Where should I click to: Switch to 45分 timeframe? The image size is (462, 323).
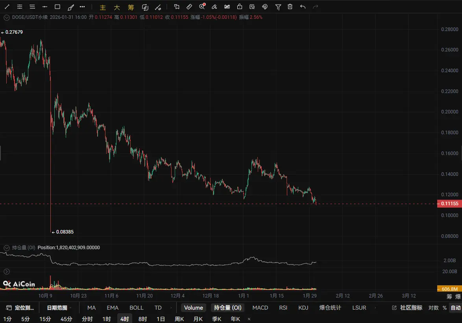pos(66,319)
